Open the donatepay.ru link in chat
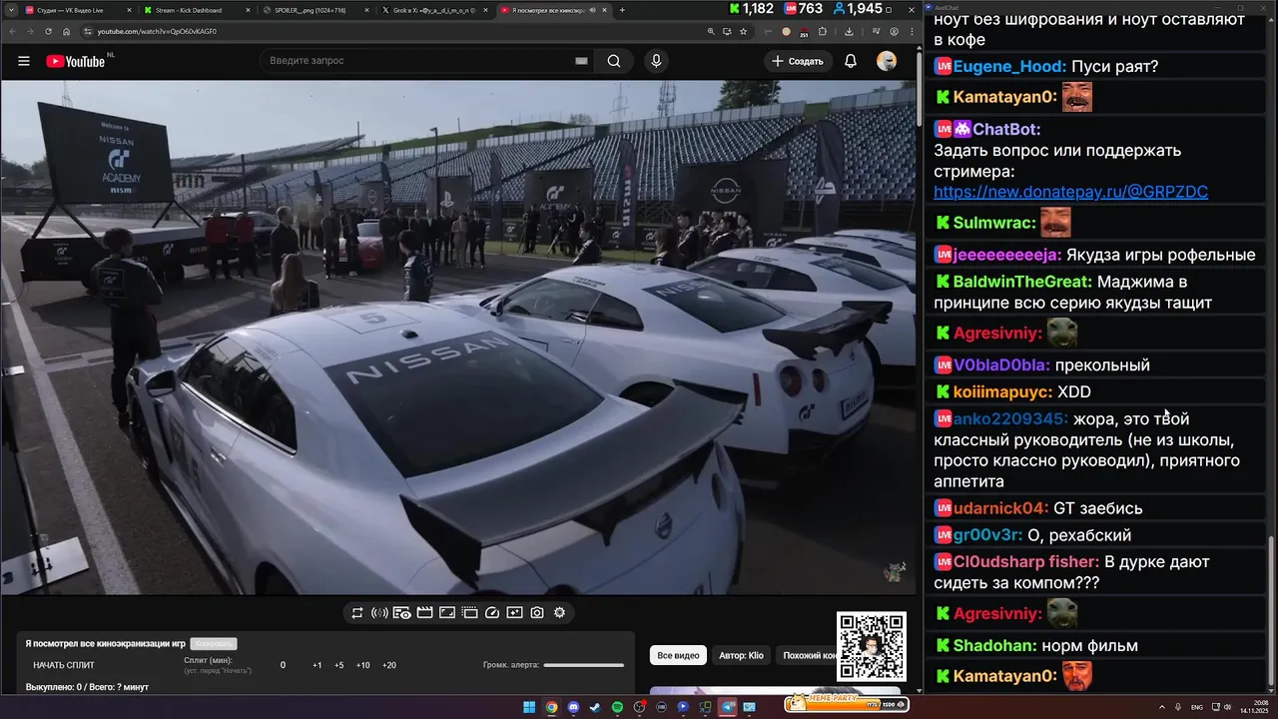This screenshot has width=1278, height=719. 1070,192
